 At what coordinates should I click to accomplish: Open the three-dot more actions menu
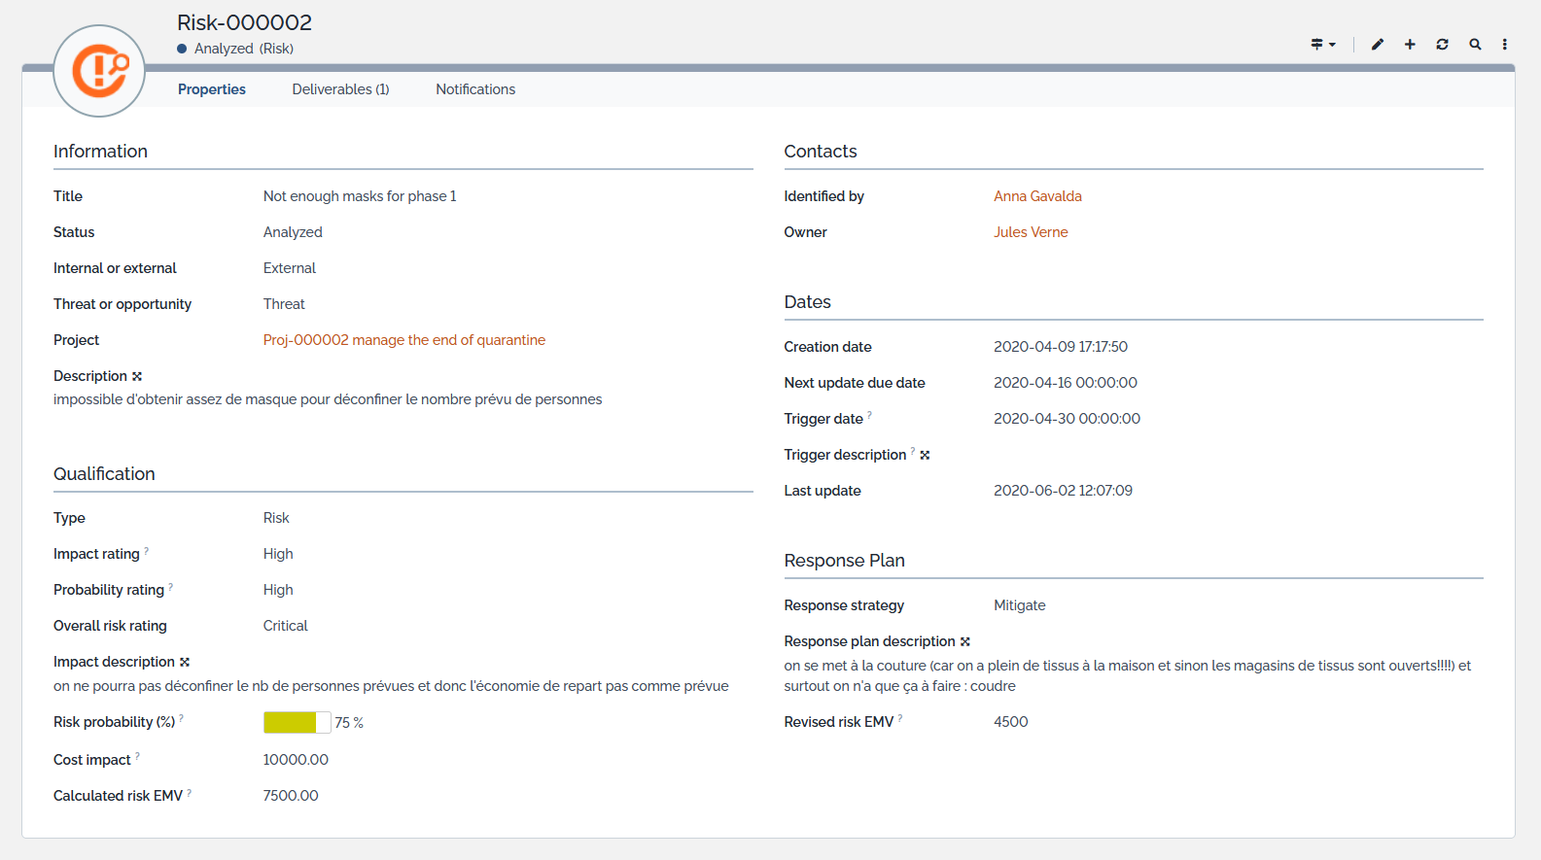pos(1504,45)
